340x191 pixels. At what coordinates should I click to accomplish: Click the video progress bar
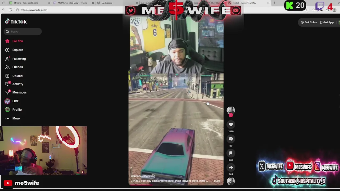(176, 185)
